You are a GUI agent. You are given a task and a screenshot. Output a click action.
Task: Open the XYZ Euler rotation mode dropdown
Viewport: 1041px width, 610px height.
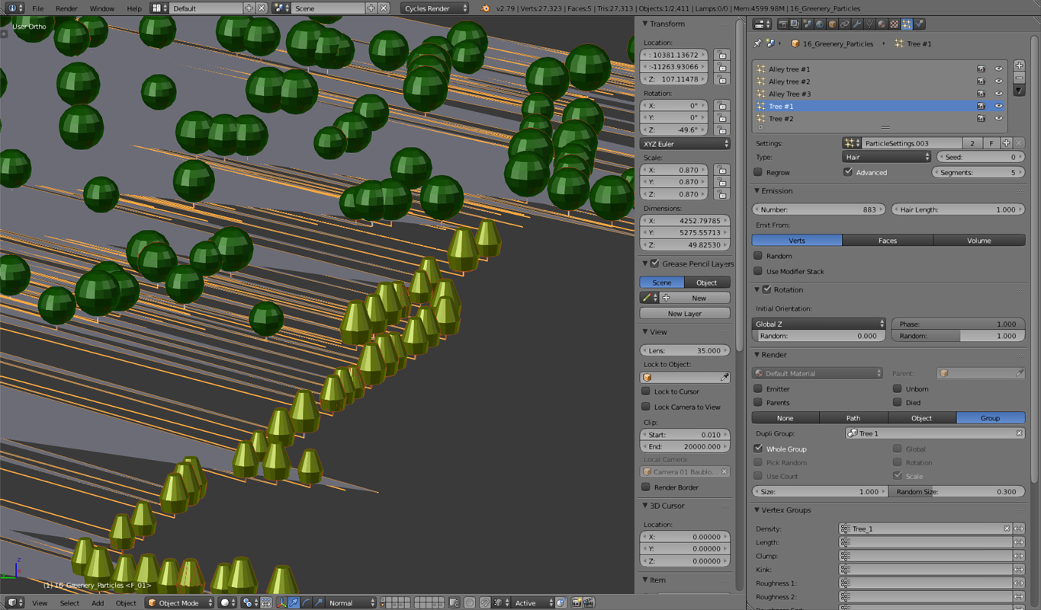click(684, 143)
